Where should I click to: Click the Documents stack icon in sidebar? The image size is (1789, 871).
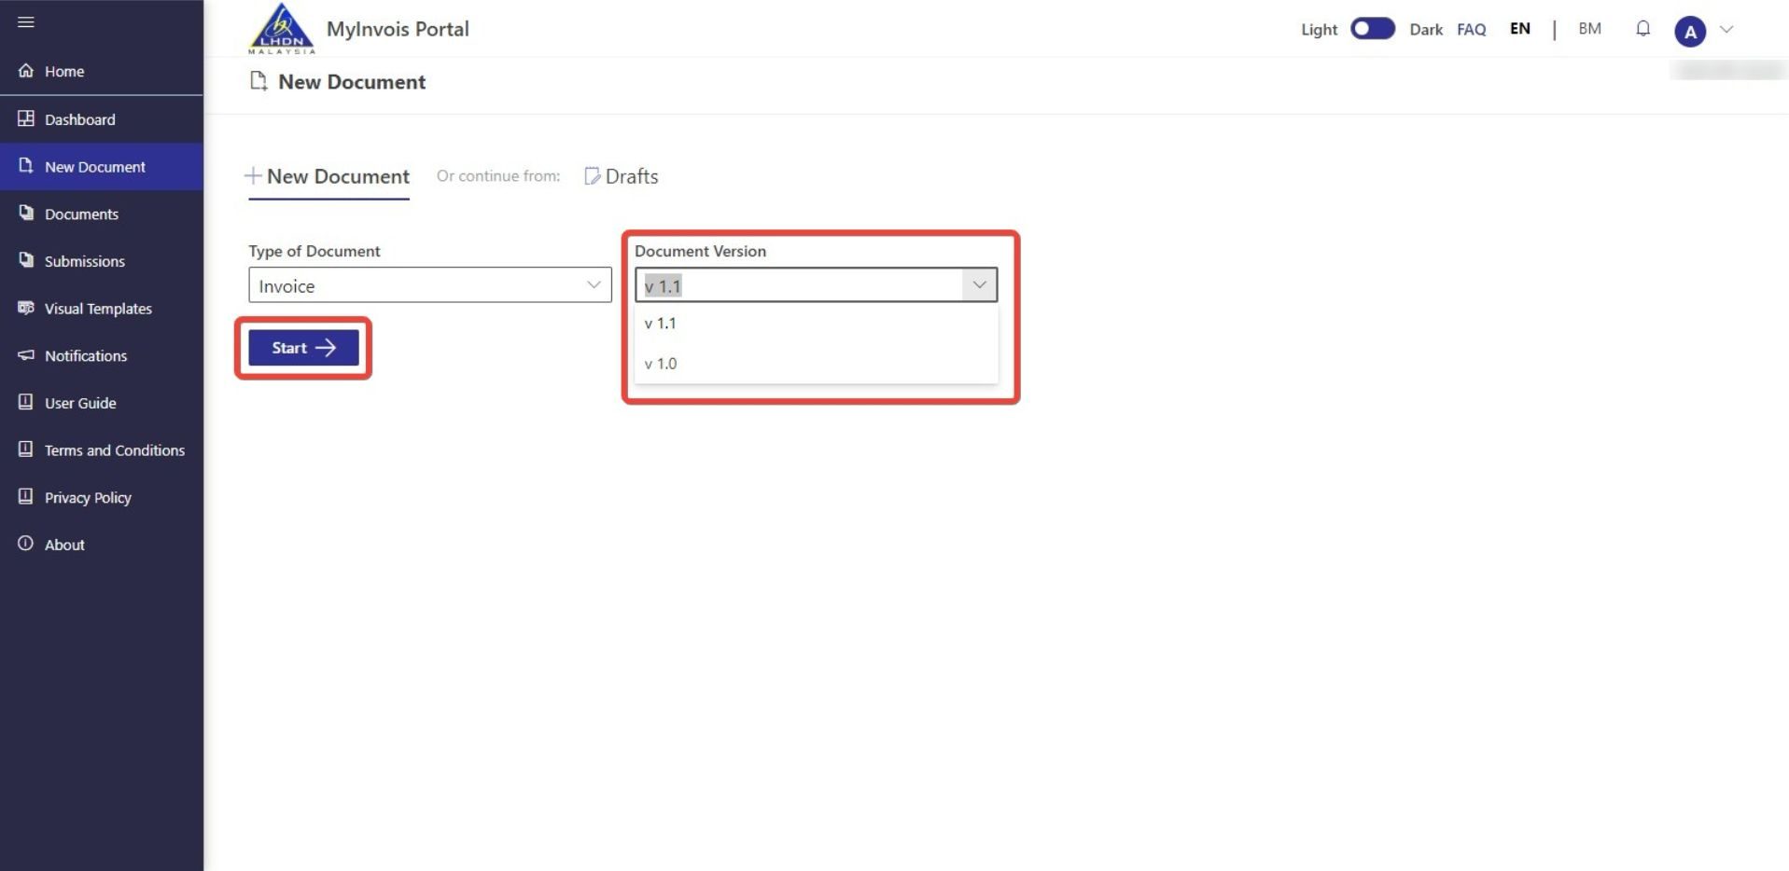click(26, 213)
